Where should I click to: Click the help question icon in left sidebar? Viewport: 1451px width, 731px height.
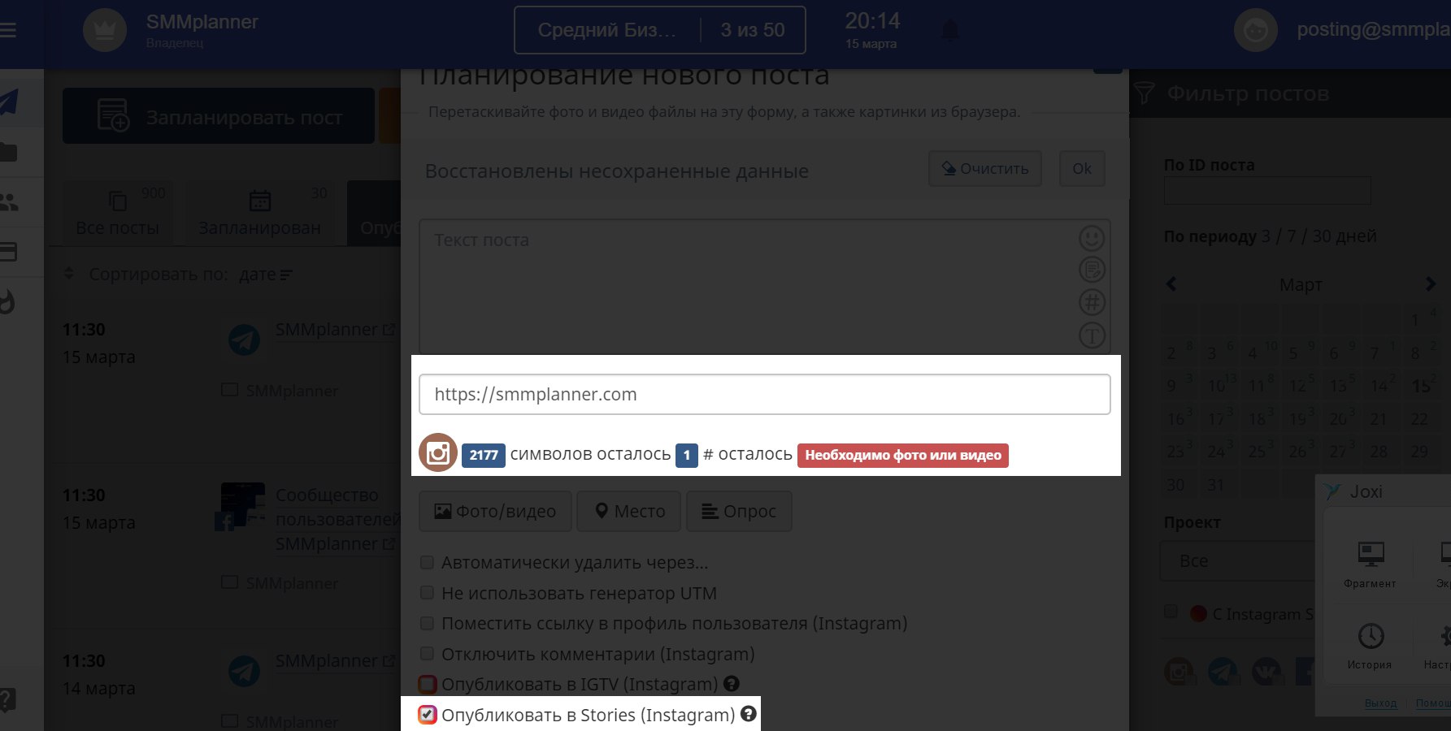[7, 699]
